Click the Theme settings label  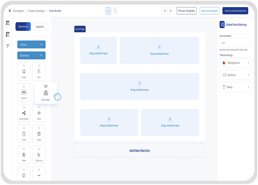click(x=226, y=55)
